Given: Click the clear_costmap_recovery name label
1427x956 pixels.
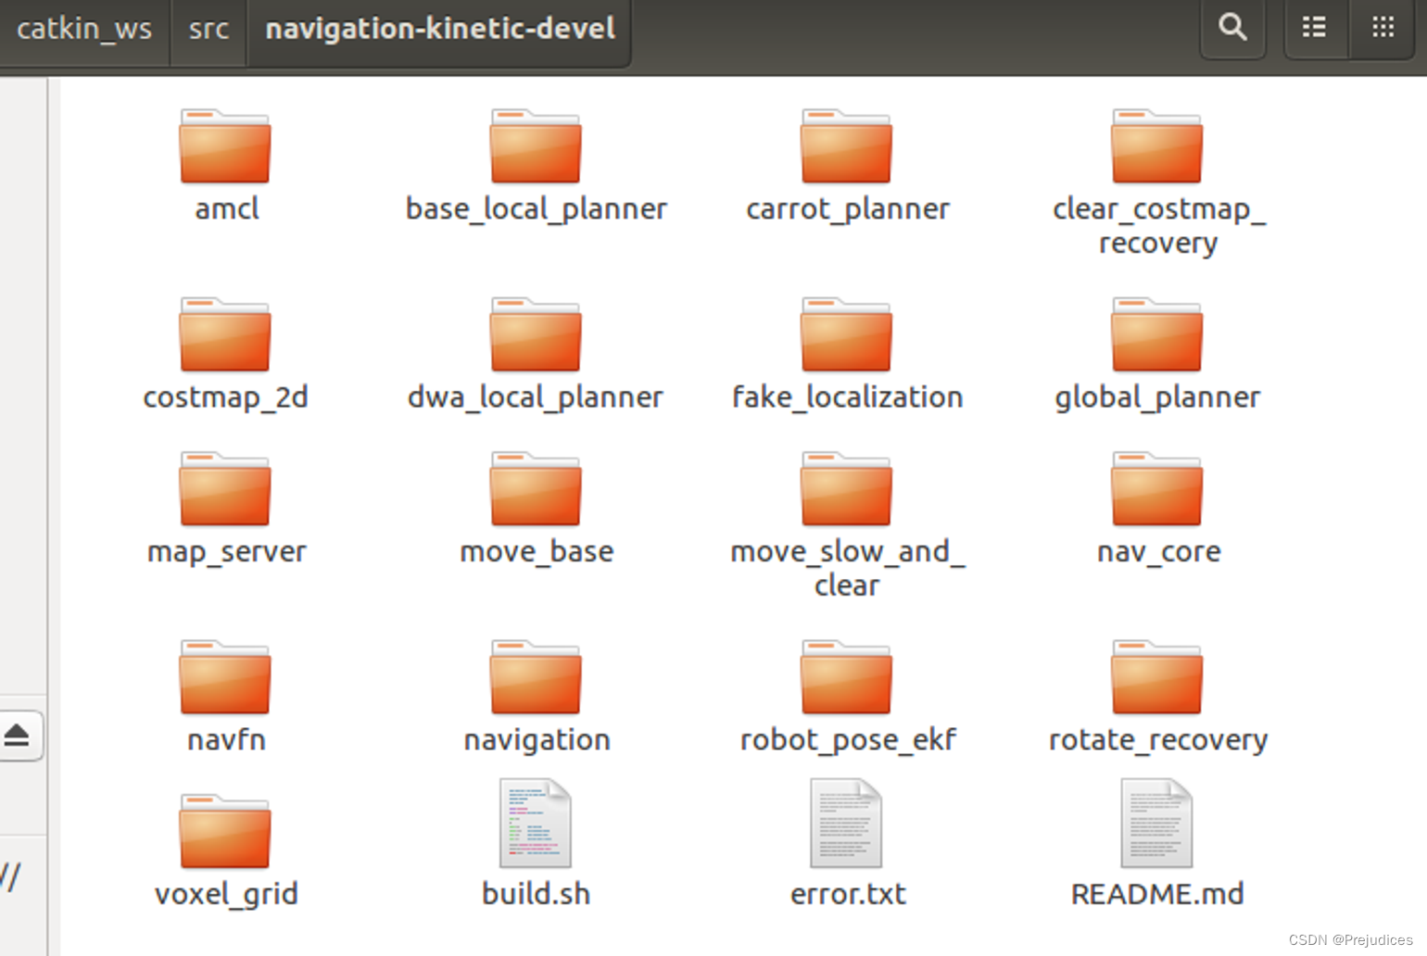Looking at the screenshot, I should tap(1158, 226).
